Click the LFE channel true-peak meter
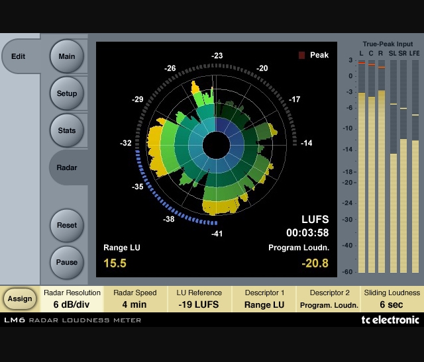The width and height of the screenshot is (424, 362). point(415,166)
